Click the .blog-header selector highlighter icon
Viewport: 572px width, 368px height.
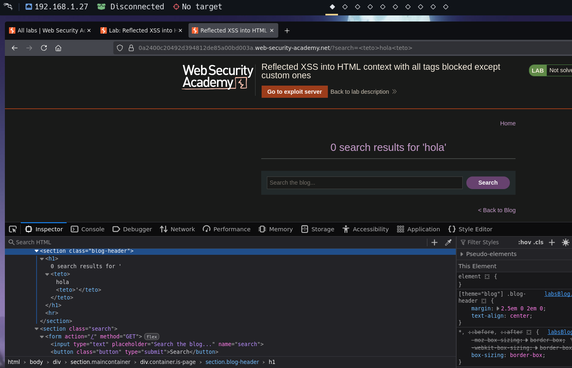tap(484, 301)
